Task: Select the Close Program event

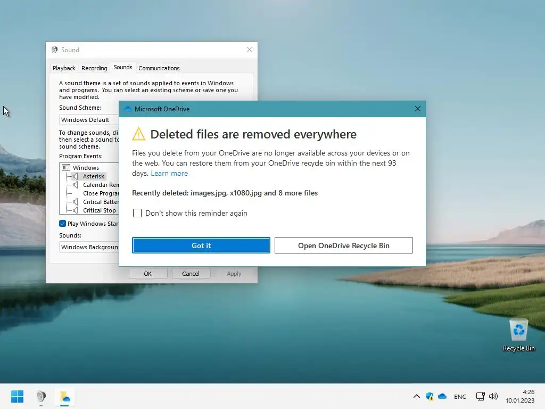Action: [101, 193]
